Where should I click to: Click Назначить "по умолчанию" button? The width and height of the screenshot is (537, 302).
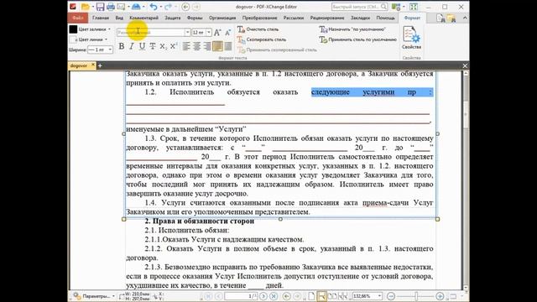(352, 29)
